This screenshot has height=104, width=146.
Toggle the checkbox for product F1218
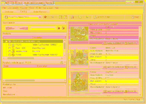(10, 45)
